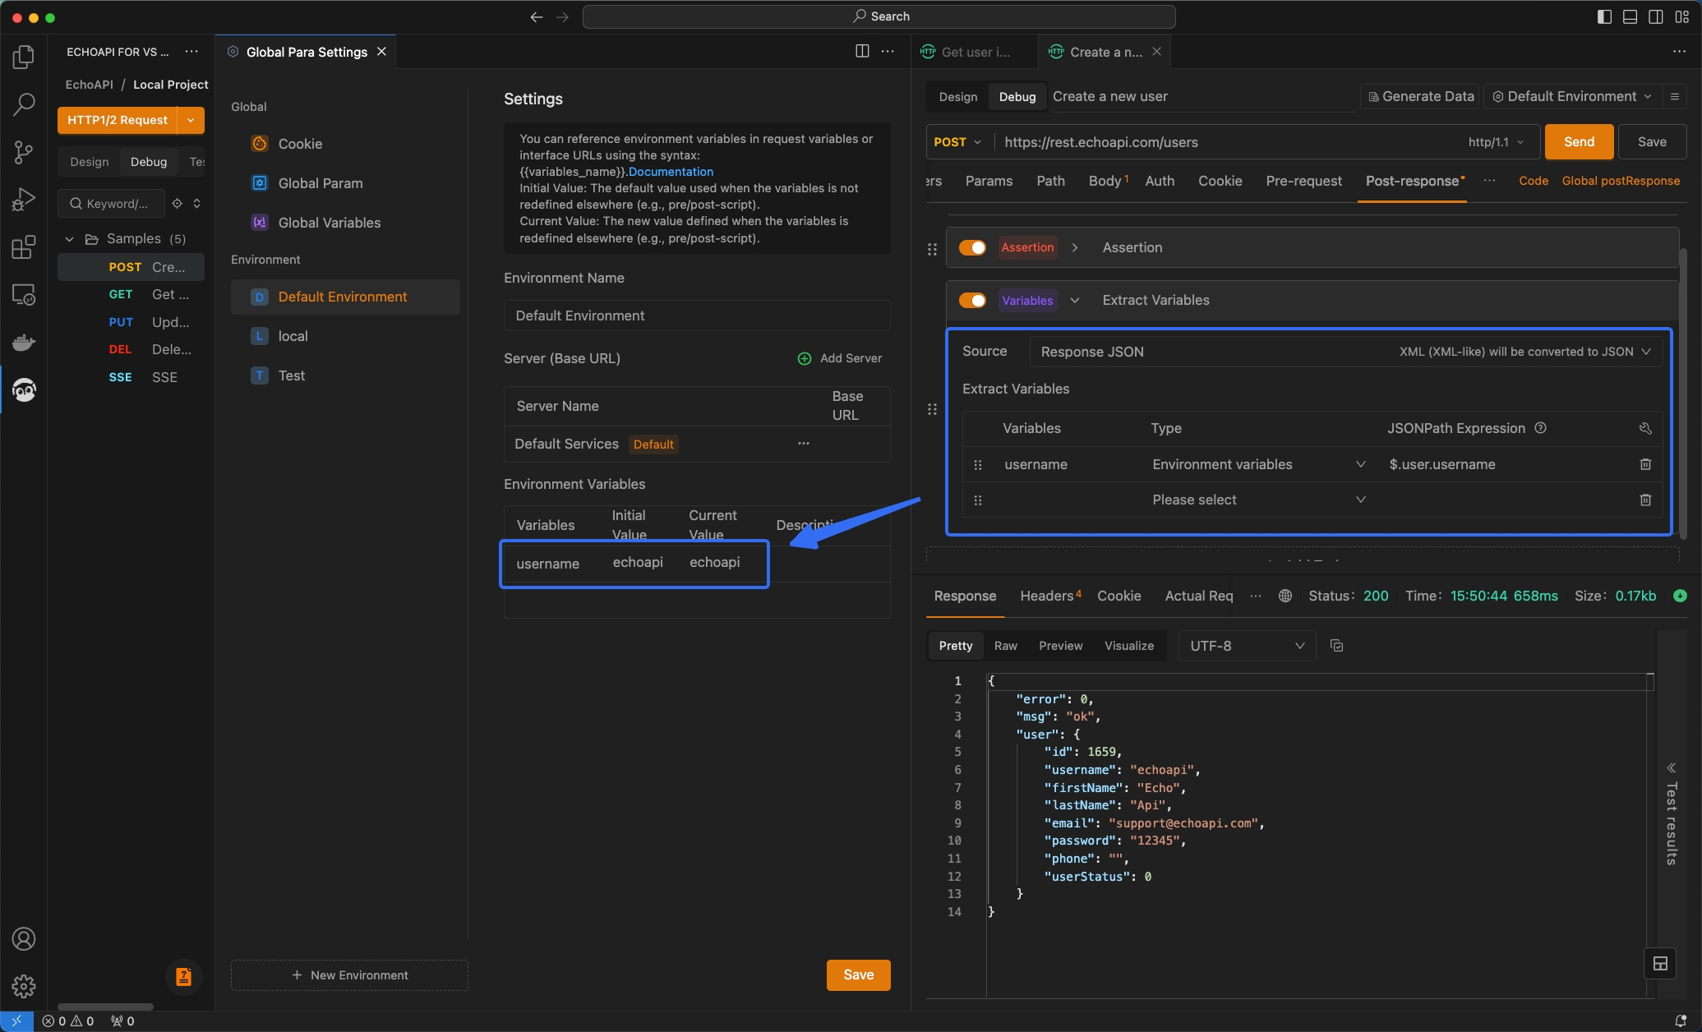This screenshot has width=1702, height=1032.
Task: Open Source Control in activity bar
Action: [24, 151]
